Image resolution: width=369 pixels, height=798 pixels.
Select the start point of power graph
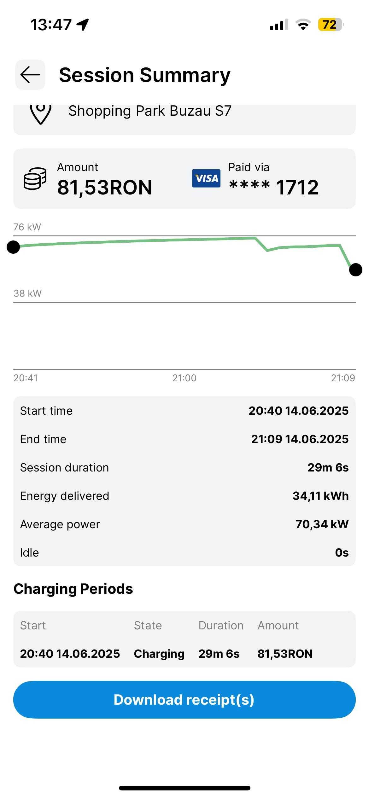coord(13,247)
